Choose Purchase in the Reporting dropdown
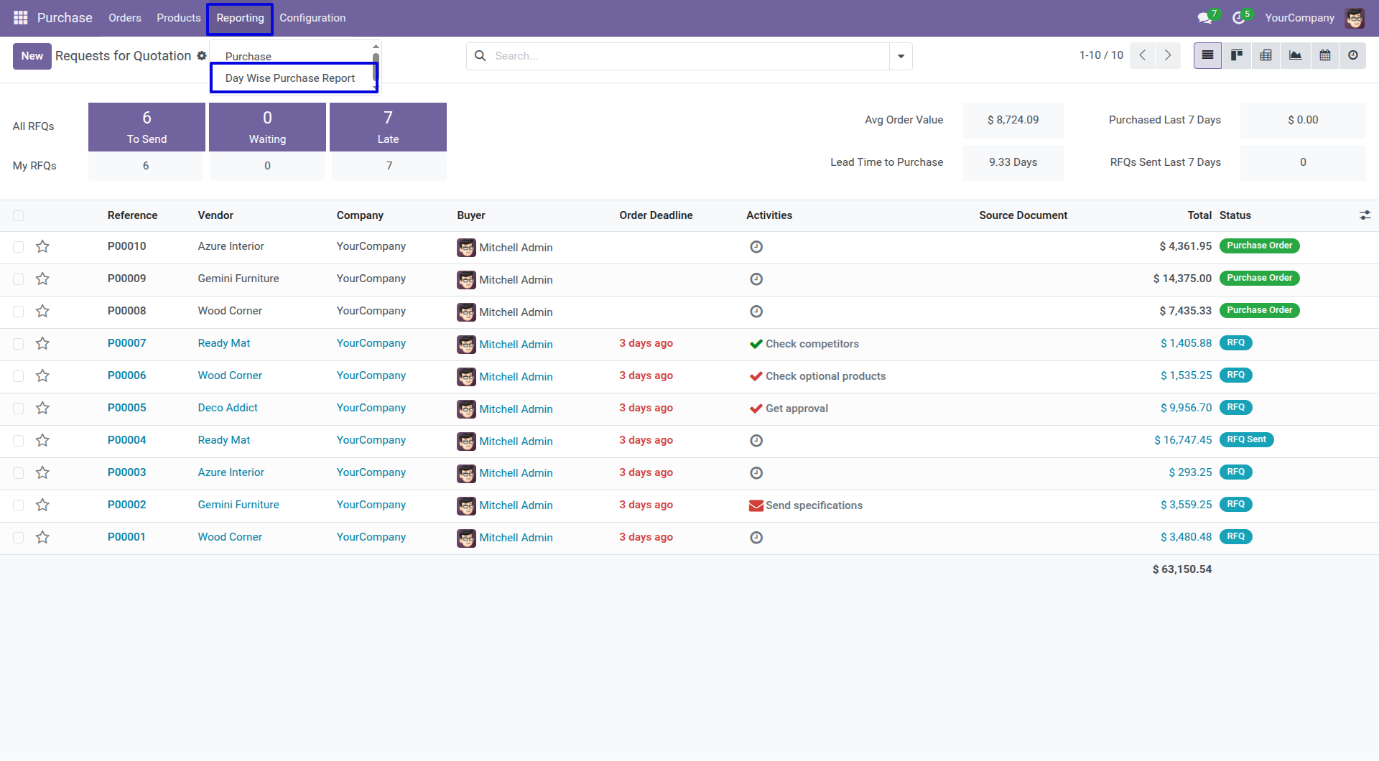Screen dimensions: 1379x761 (249, 56)
